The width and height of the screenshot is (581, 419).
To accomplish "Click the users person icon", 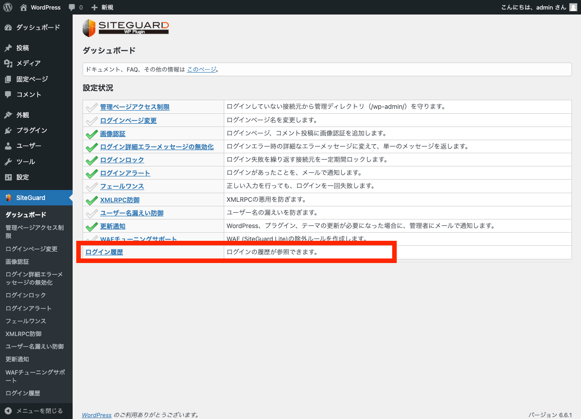I will pyautogui.click(x=8, y=146).
